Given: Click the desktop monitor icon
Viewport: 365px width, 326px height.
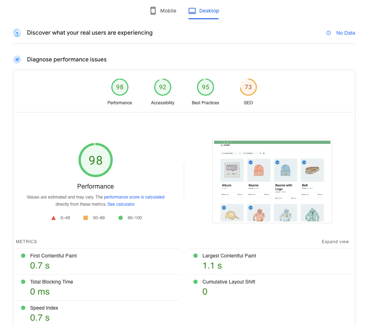Looking at the screenshot, I should (192, 11).
